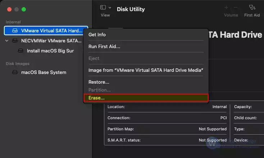Click the First Aid stethoscope icon
This screenshot has width=264, height=158.
tap(252, 8)
